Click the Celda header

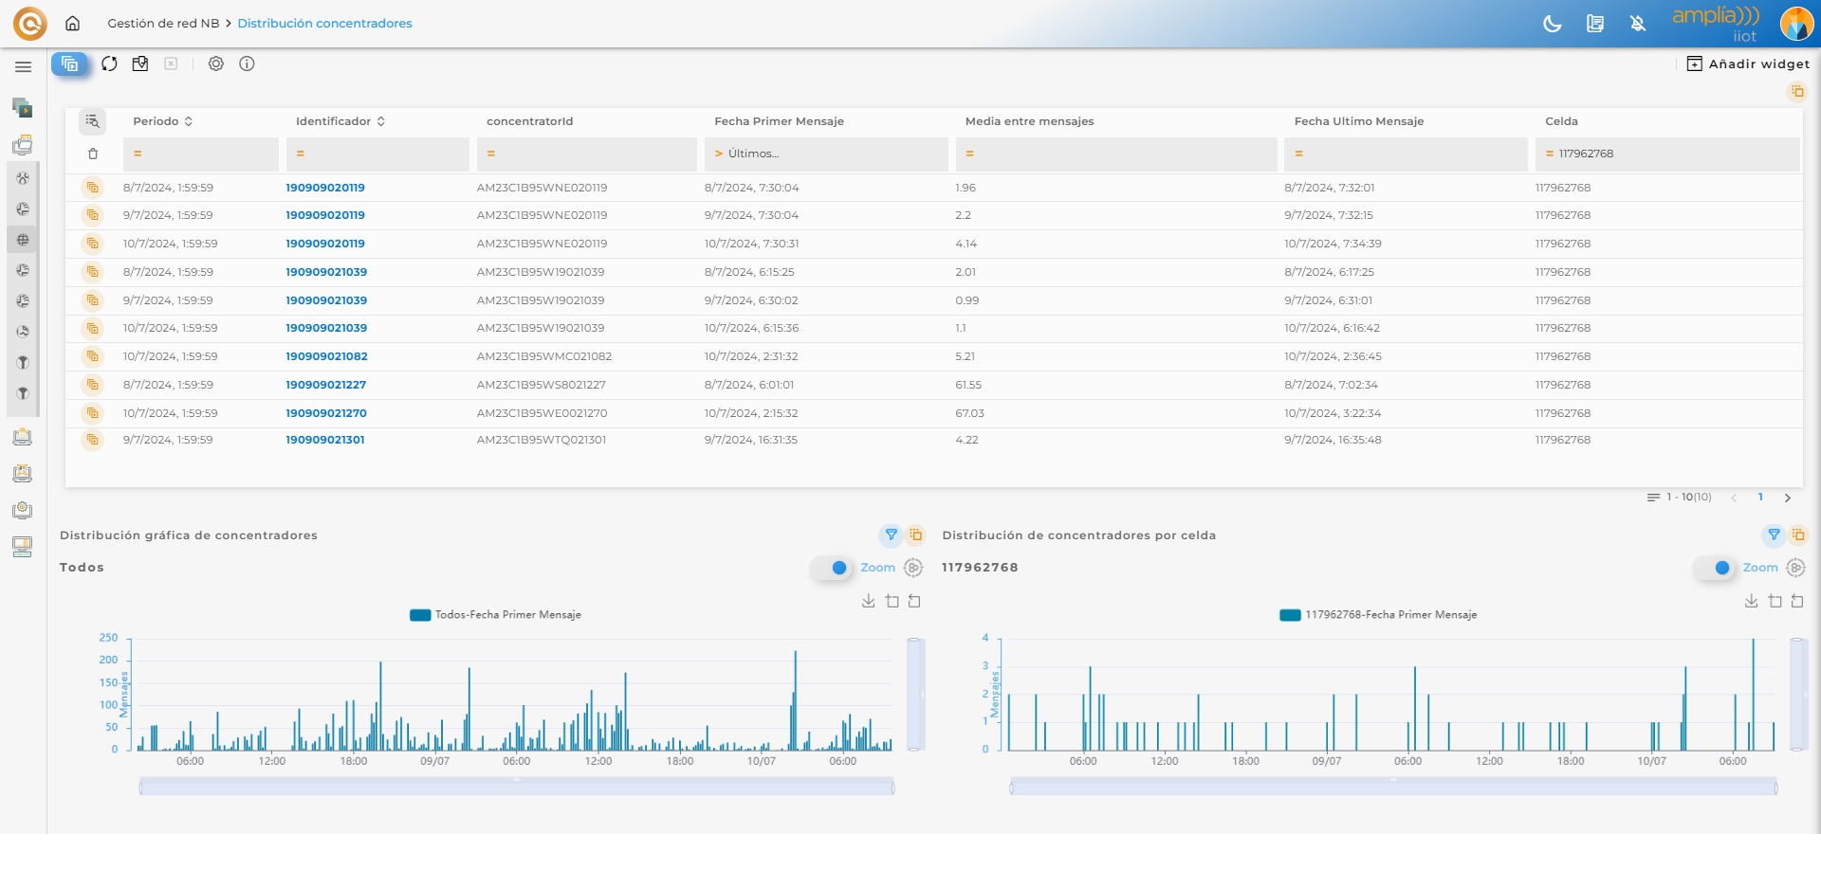click(1561, 121)
